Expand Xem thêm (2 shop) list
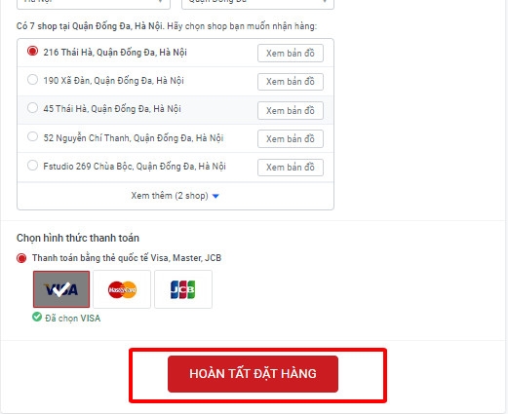508x414 pixels. 176,196
